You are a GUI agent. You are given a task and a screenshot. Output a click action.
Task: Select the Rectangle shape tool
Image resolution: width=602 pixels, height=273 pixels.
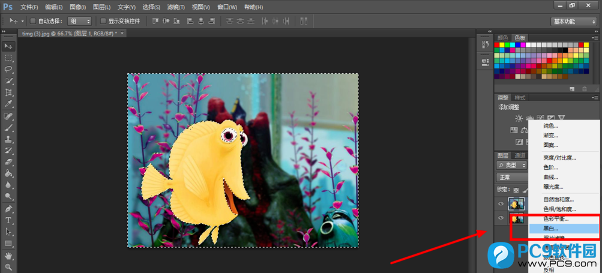coord(8,244)
